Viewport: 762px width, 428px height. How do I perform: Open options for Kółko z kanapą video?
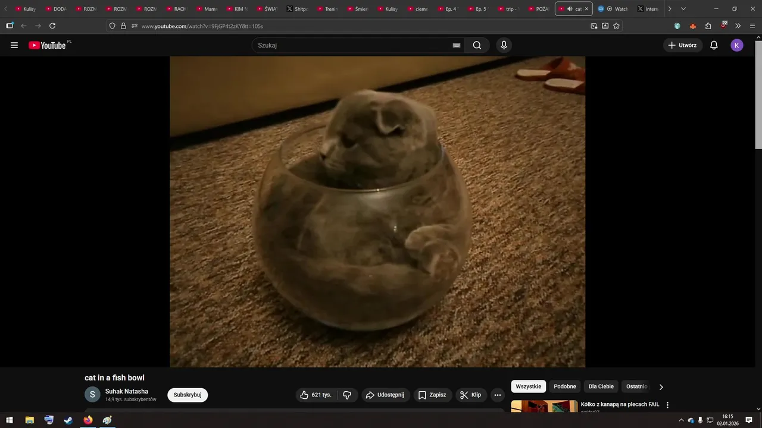pos(667,405)
